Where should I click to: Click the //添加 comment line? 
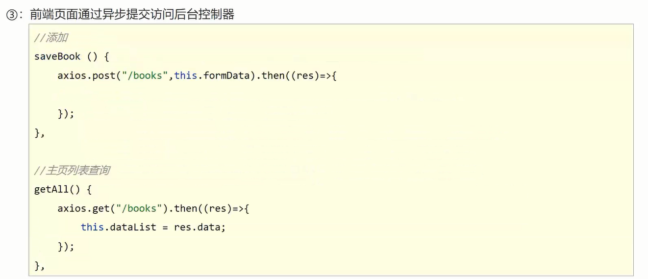(x=51, y=38)
